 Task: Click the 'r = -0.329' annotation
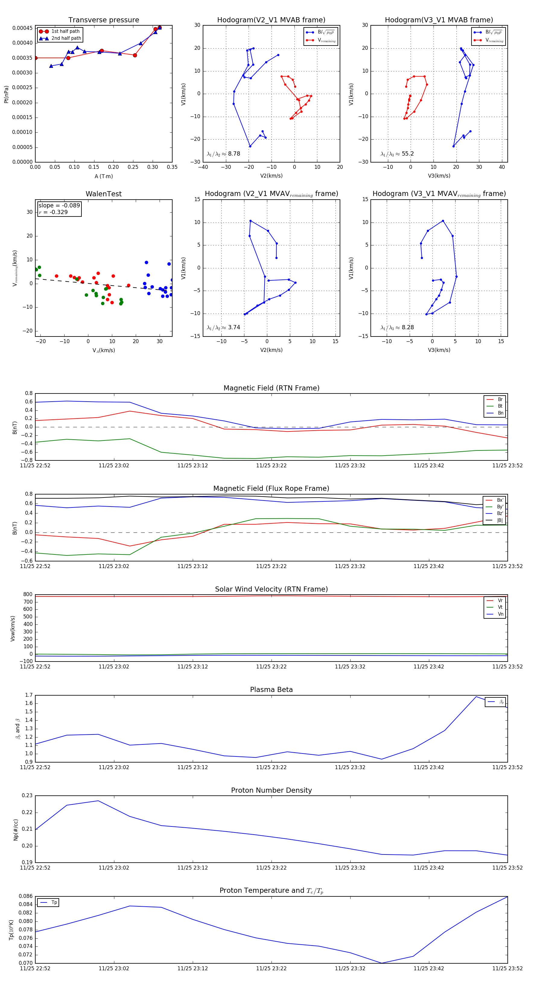53,212
